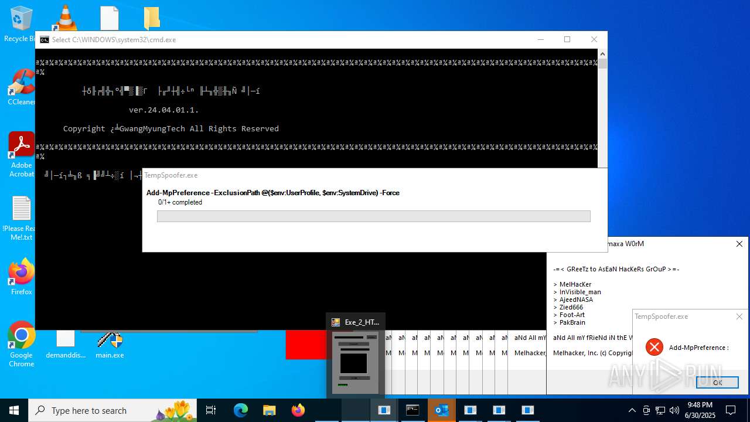The image size is (750, 422).
Task: Open Microsoft Edge from the taskbar
Action: coord(241,410)
